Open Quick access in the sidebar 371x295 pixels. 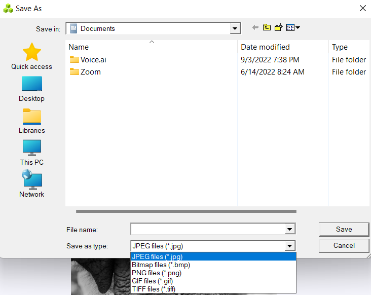click(31, 56)
